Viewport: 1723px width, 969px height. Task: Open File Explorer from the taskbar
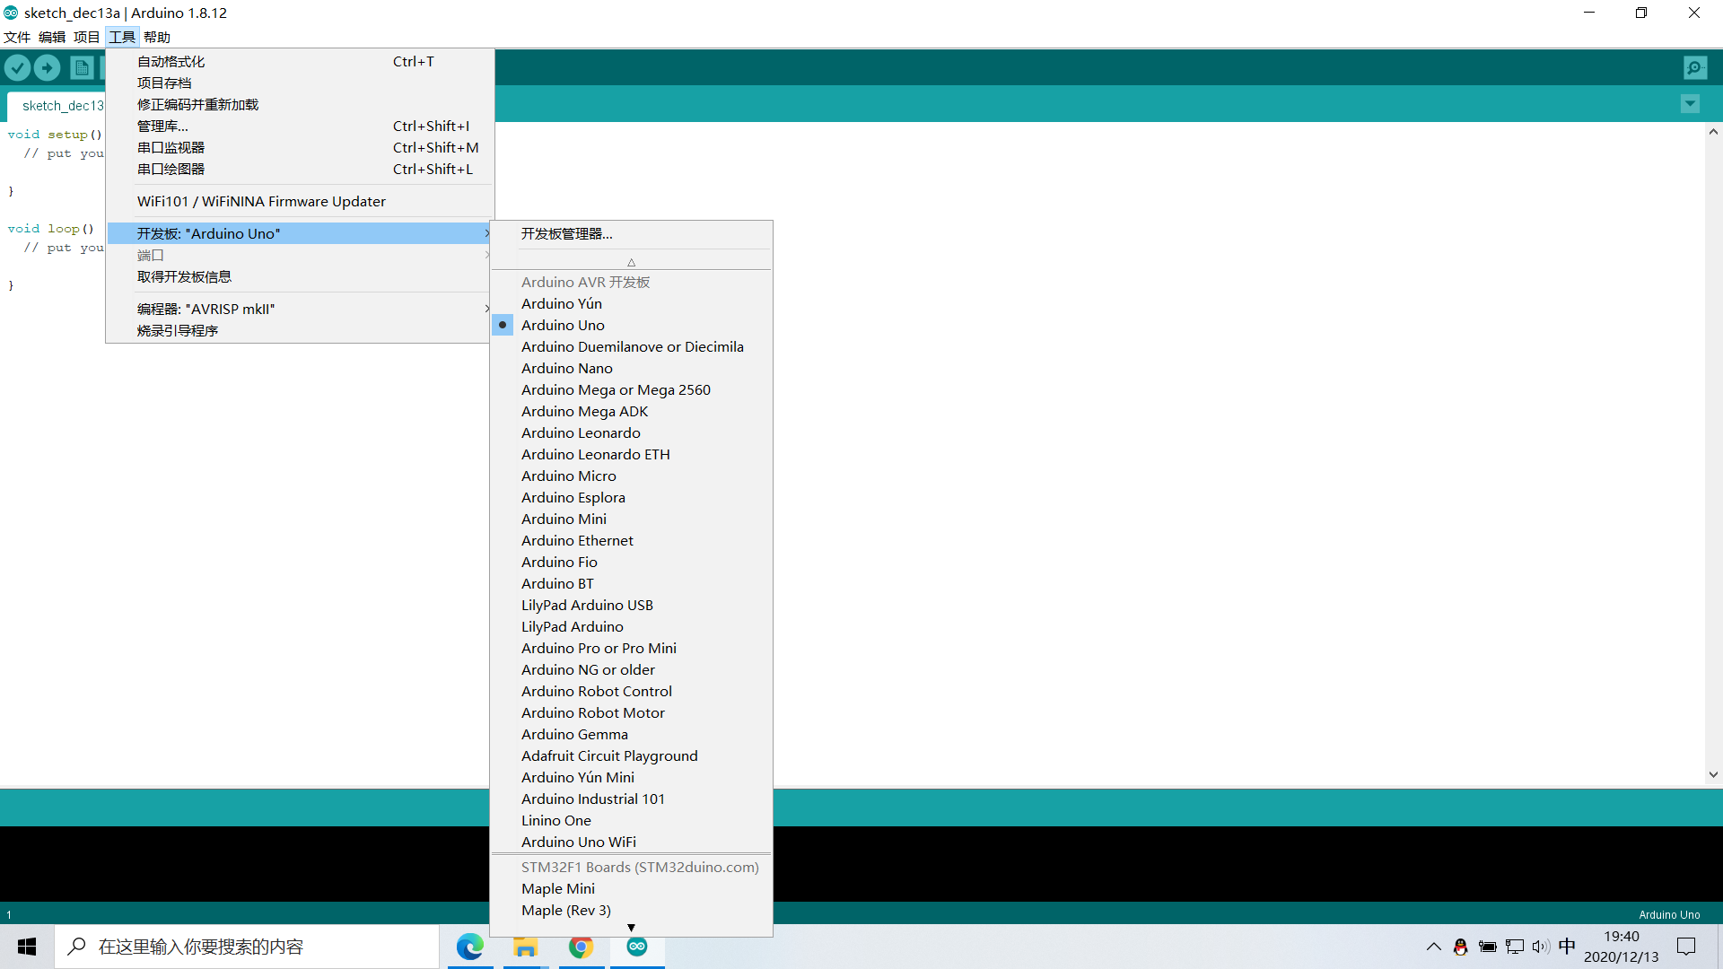pos(526,947)
